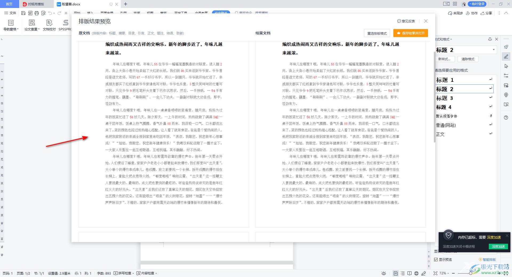The width and height of the screenshot is (512, 277).
Task: Click the save icon in quick access toolbar
Action: point(23,13)
